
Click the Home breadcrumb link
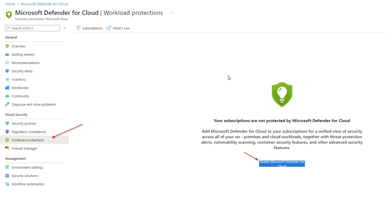coord(10,4)
